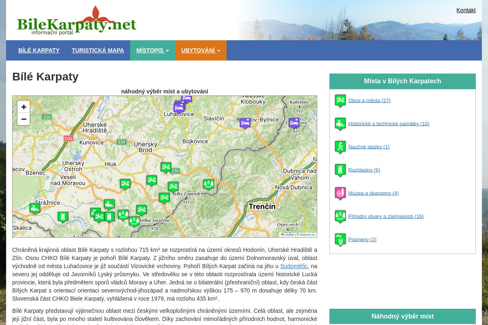Viewport: 488px width, 325px height.
Task: Open the MÍSTOPIS dropdown menu
Action: [152, 50]
